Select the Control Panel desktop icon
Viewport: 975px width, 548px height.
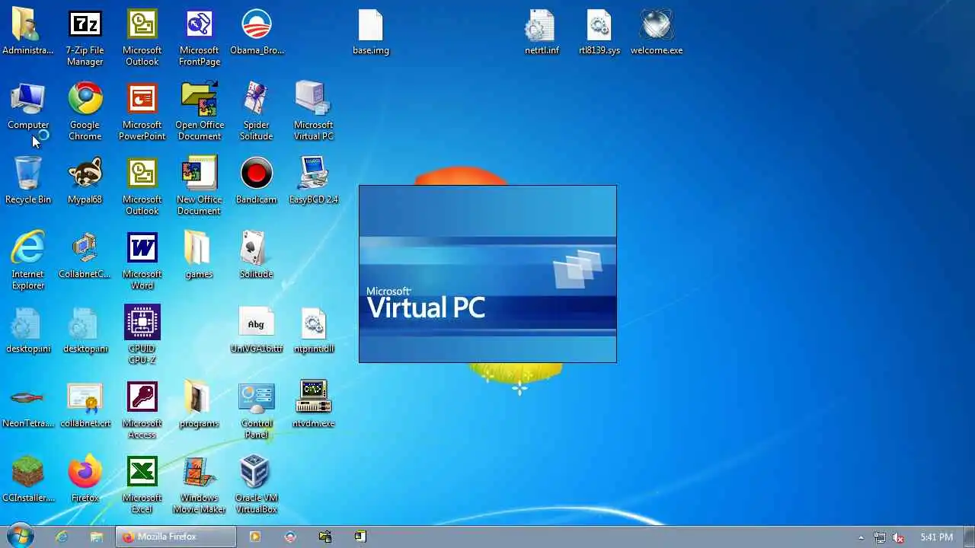click(256, 410)
